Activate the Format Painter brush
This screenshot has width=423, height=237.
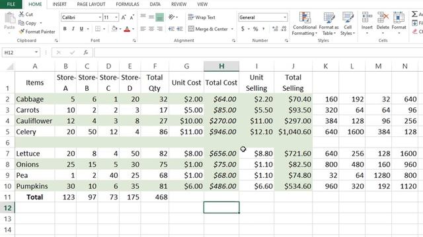[x=21, y=32]
